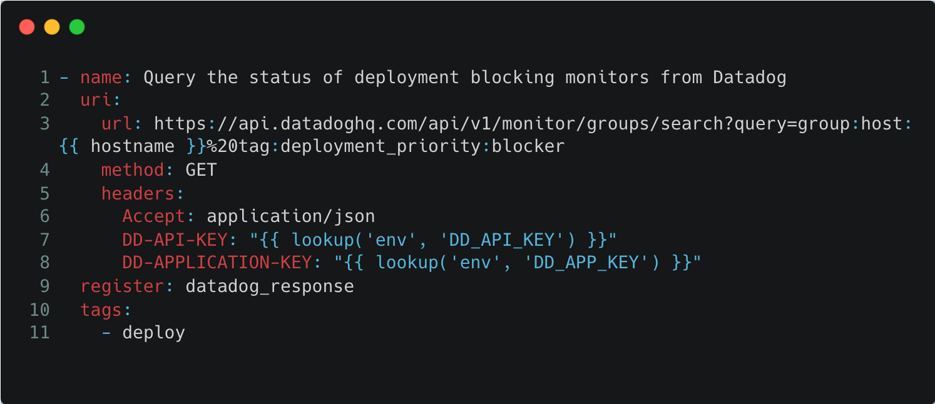The width and height of the screenshot is (935, 404).
Task: Click the 'tags' key on line 10
Action: pyautogui.click(x=101, y=309)
